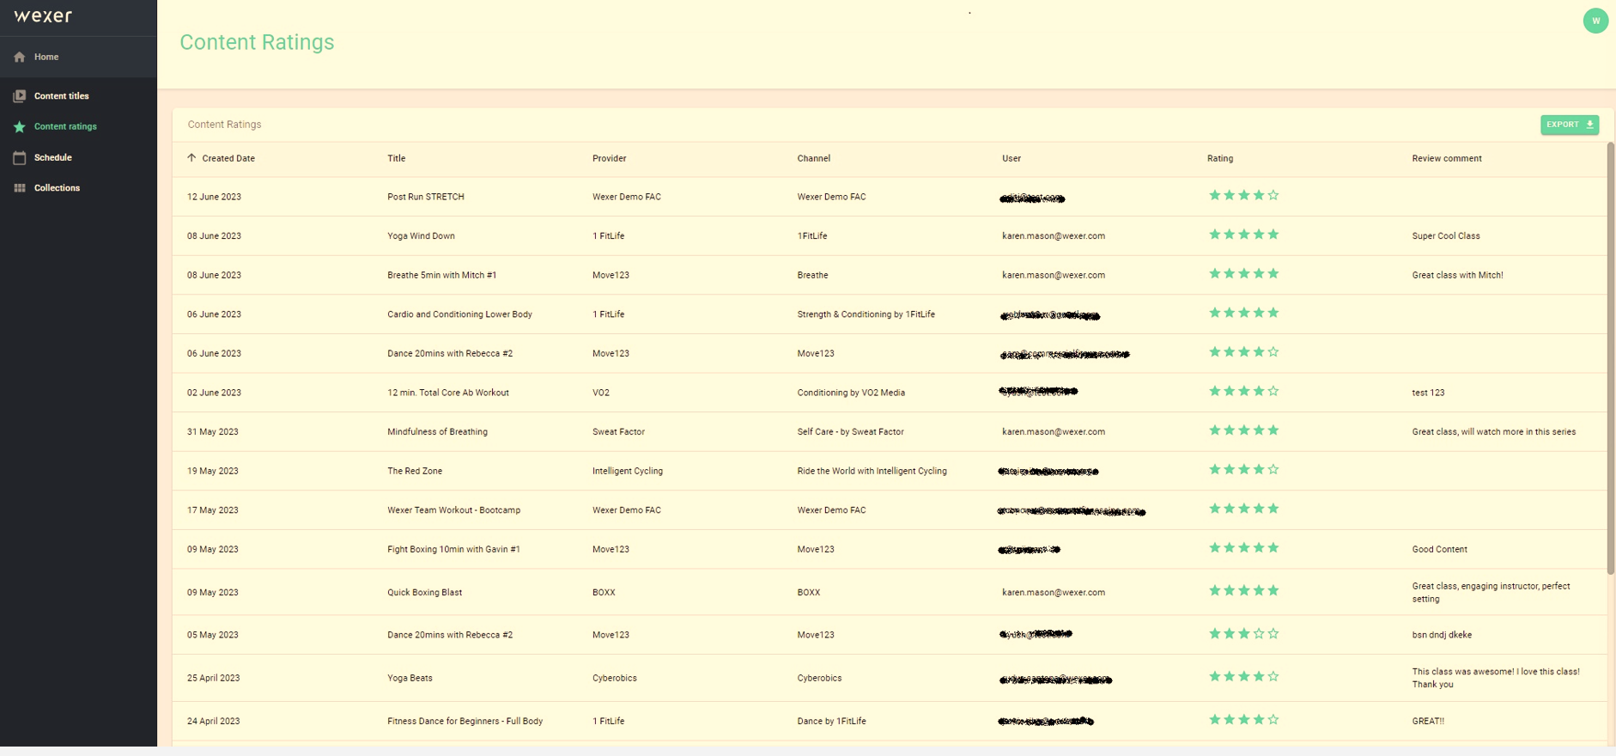The height and width of the screenshot is (756, 1616).
Task: Click the table vertical scrollbar
Action: (1611, 359)
